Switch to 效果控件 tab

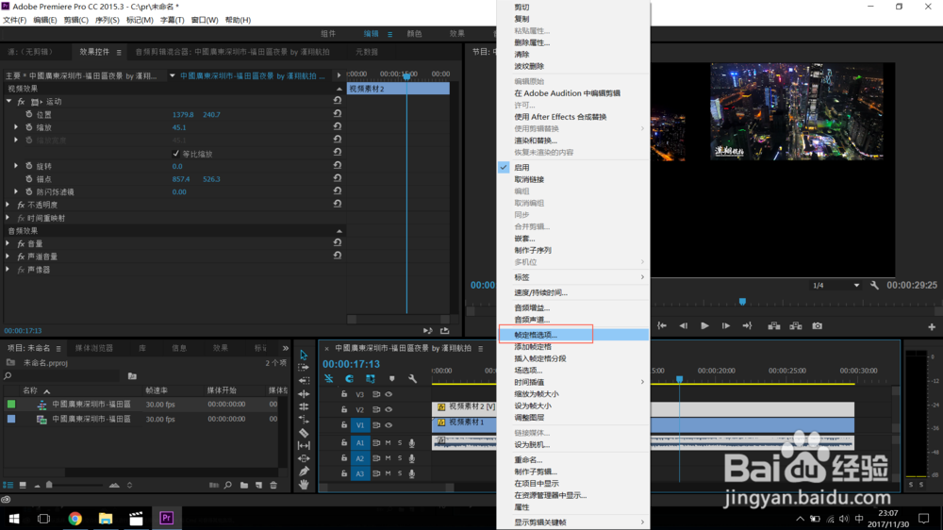pos(94,52)
